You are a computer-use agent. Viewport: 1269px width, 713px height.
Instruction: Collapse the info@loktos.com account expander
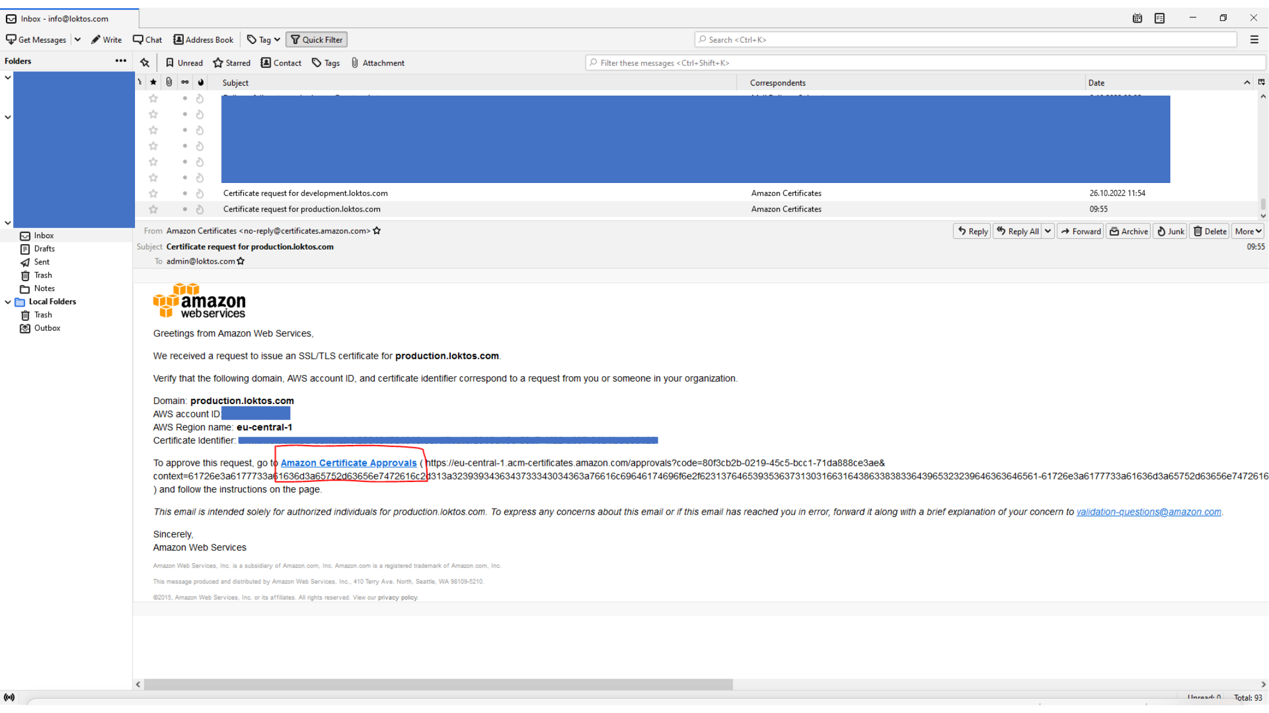[8, 223]
